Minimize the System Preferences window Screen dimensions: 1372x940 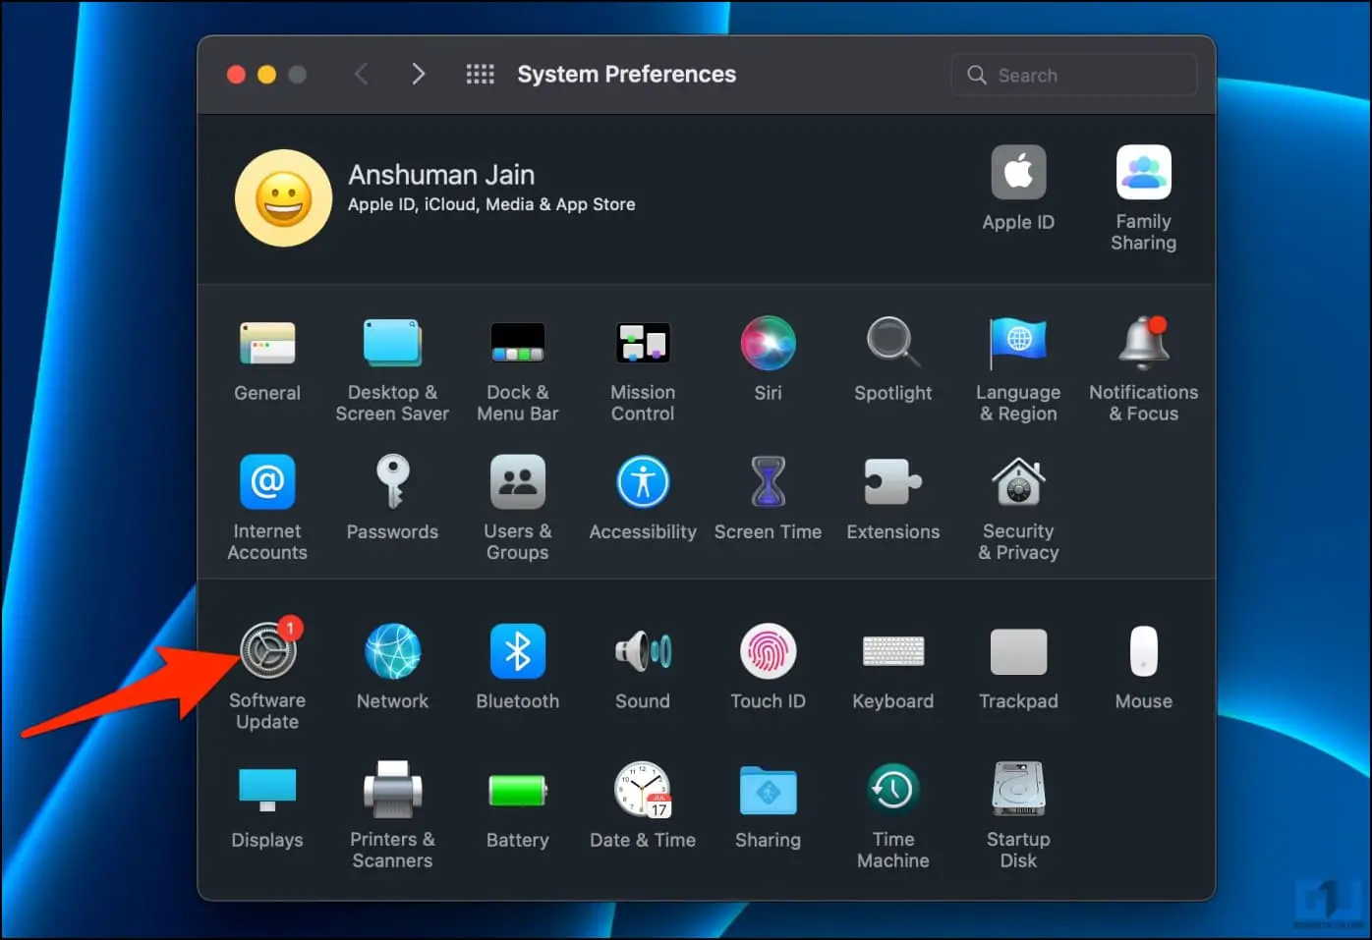tap(266, 75)
